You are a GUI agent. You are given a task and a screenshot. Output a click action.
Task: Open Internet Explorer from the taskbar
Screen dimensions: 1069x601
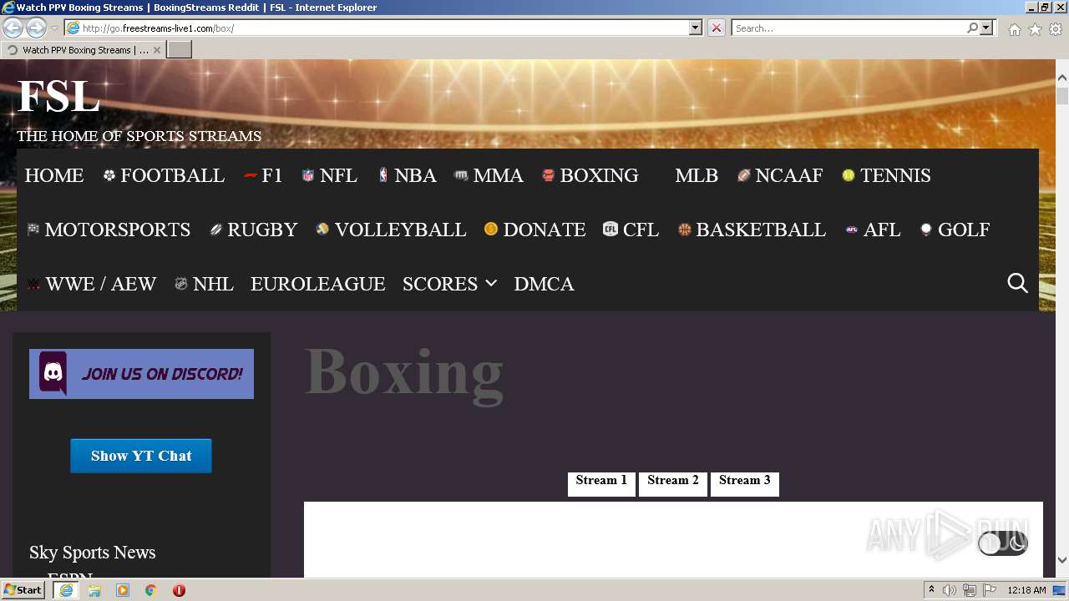coord(66,590)
